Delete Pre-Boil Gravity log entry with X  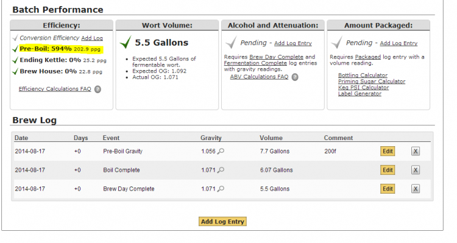click(x=416, y=151)
